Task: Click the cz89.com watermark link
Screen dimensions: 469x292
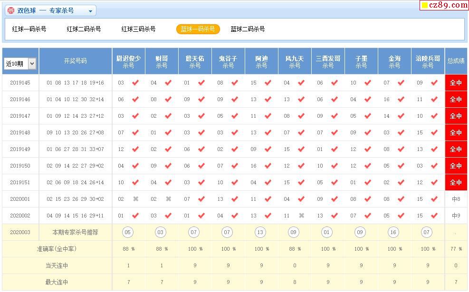Action: click(x=444, y=5)
